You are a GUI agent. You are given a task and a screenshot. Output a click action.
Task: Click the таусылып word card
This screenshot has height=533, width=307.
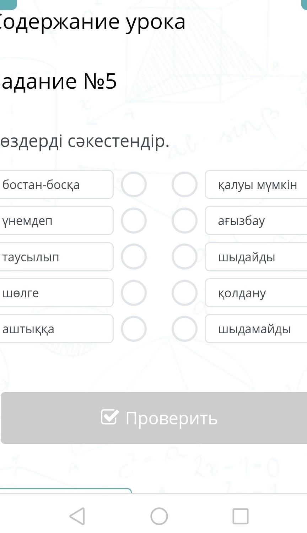tap(56, 257)
